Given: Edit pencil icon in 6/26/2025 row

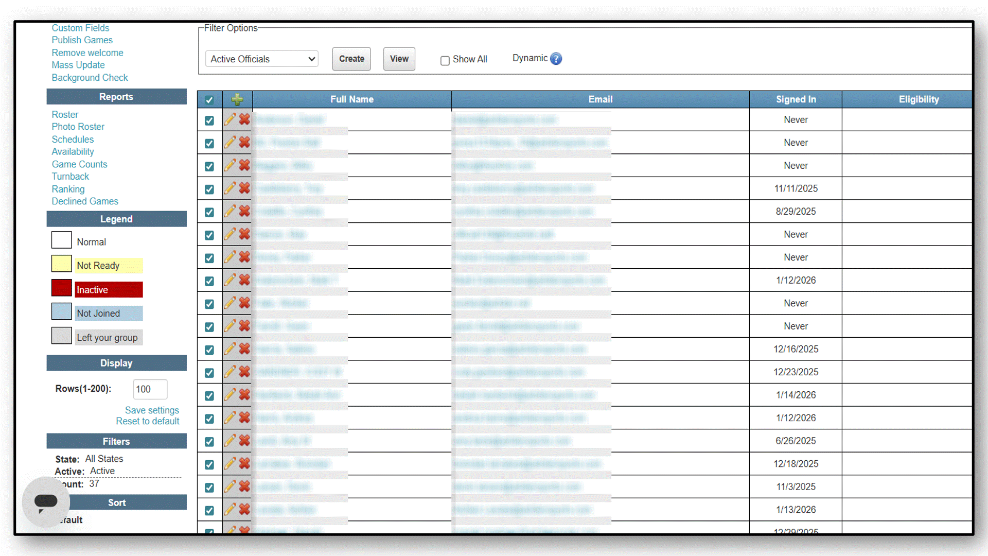Looking at the screenshot, I should 230,441.
